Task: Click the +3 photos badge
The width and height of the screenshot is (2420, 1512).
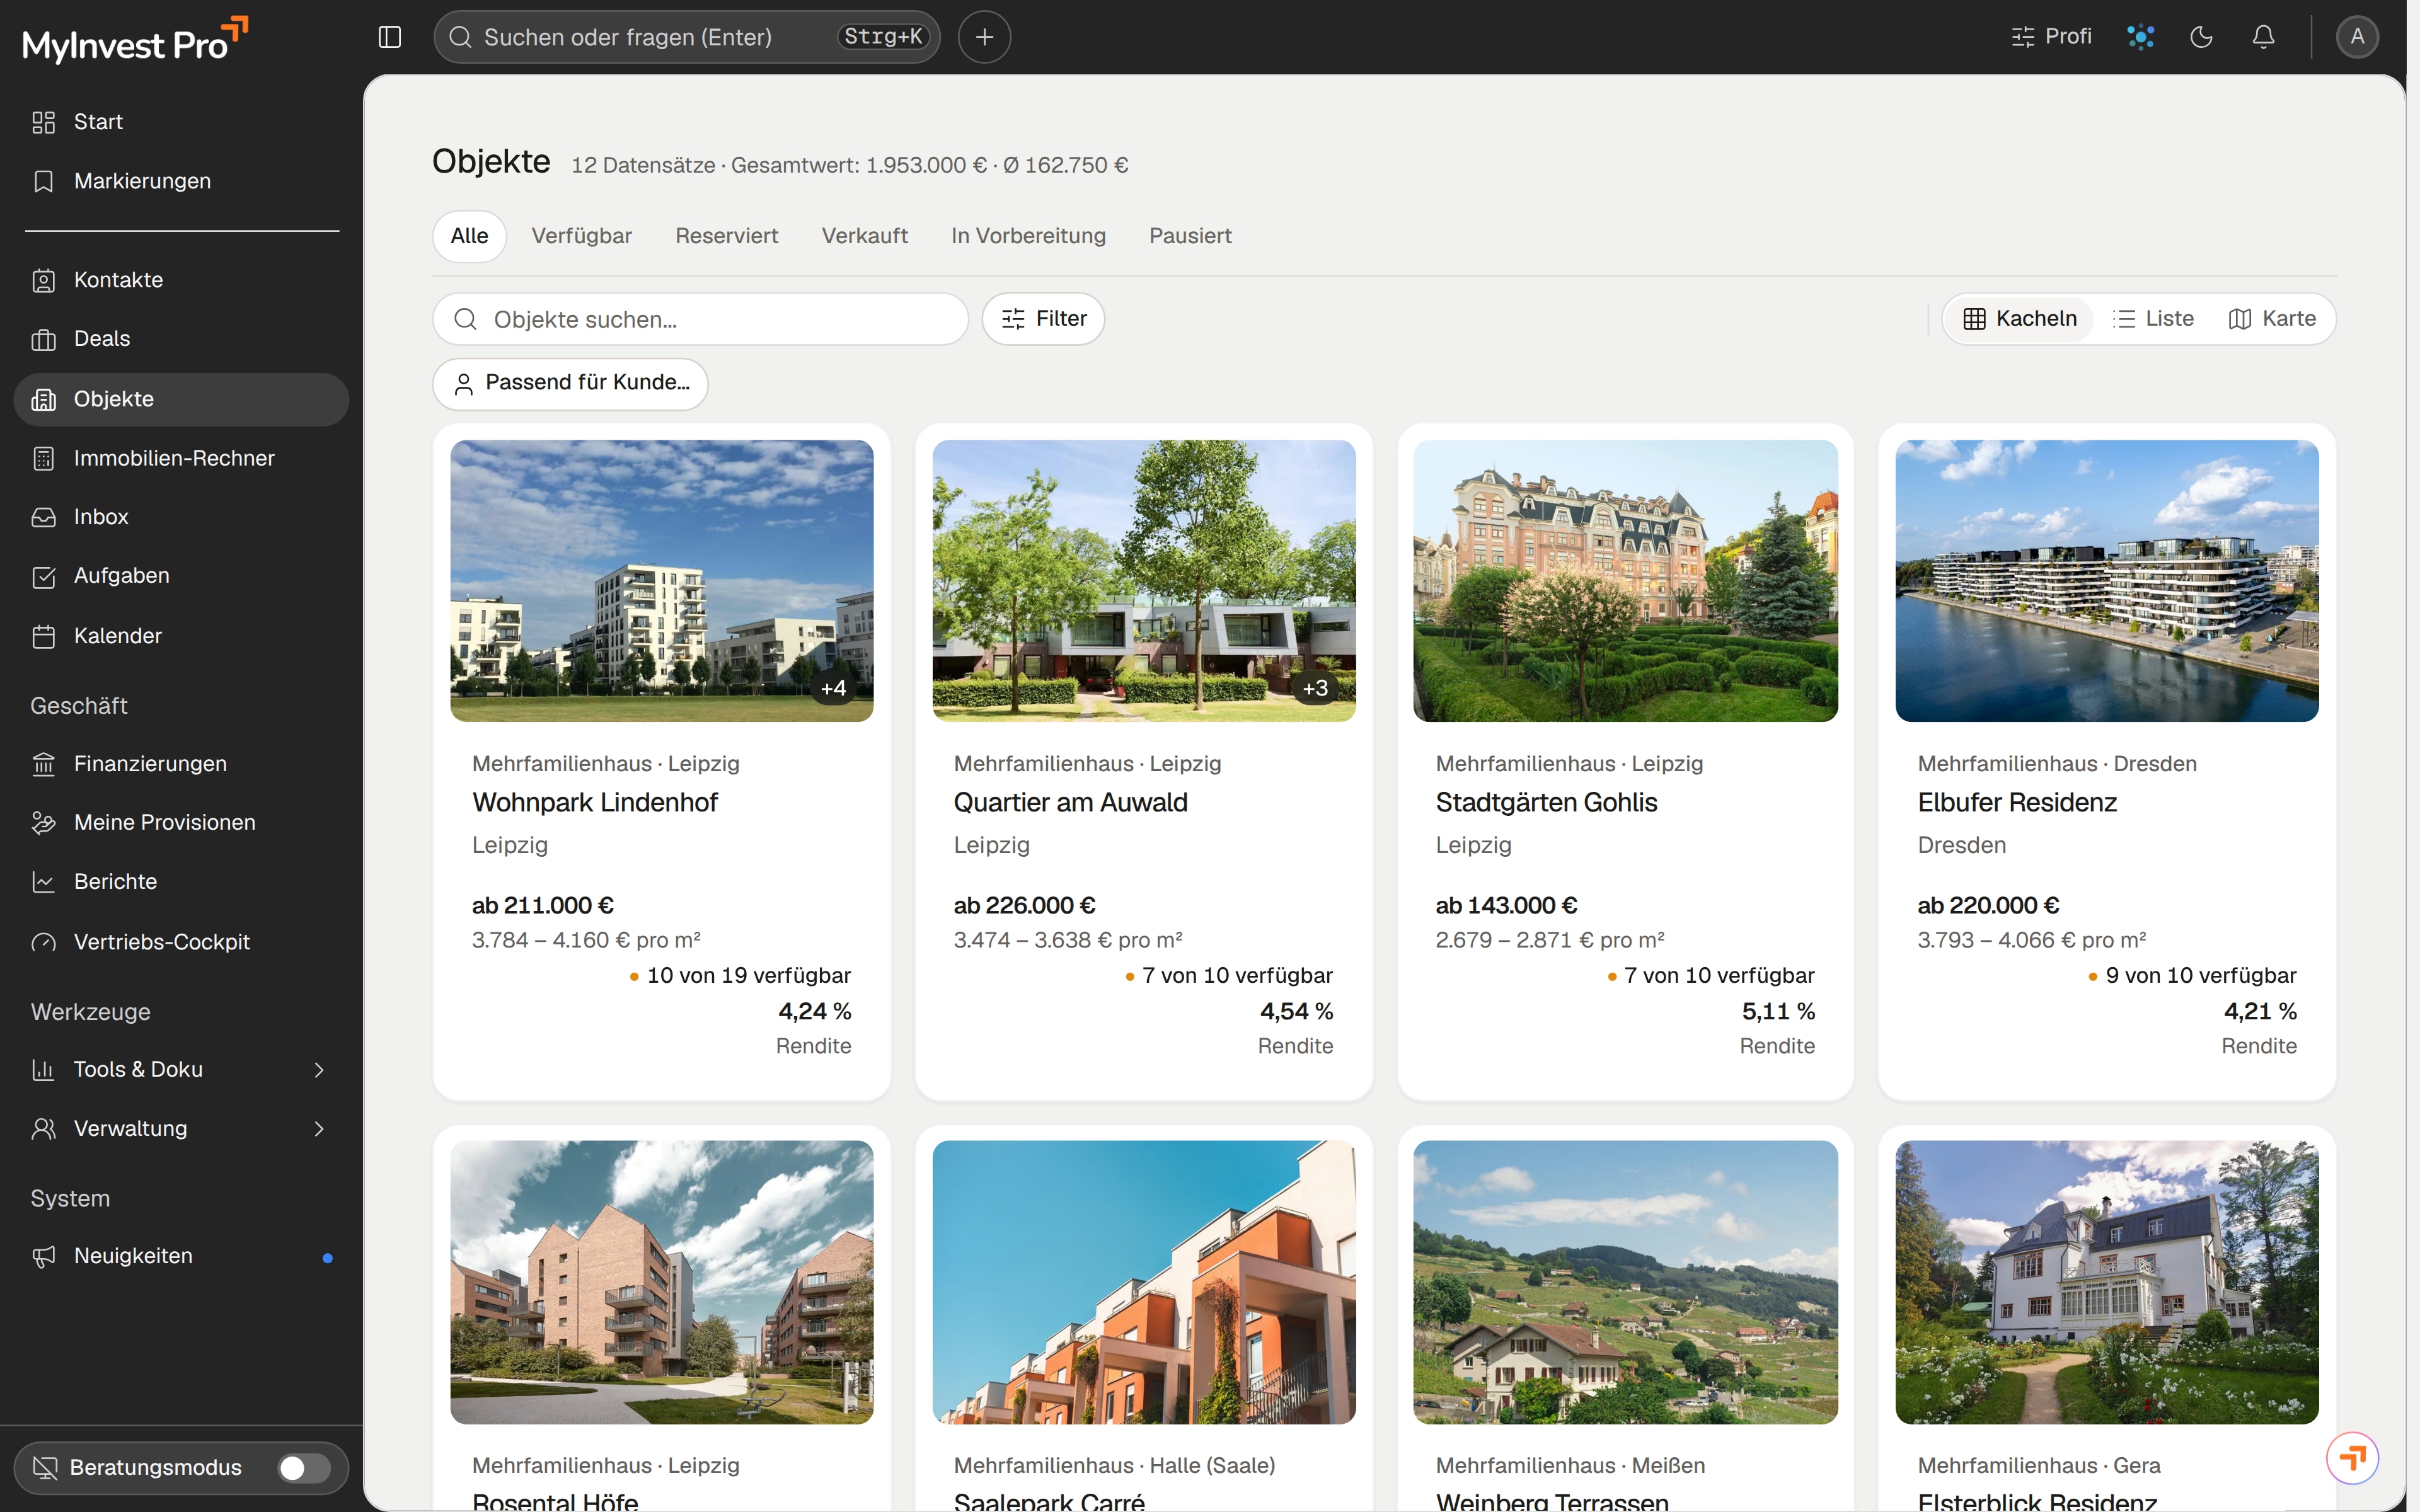Action: [x=1315, y=688]
